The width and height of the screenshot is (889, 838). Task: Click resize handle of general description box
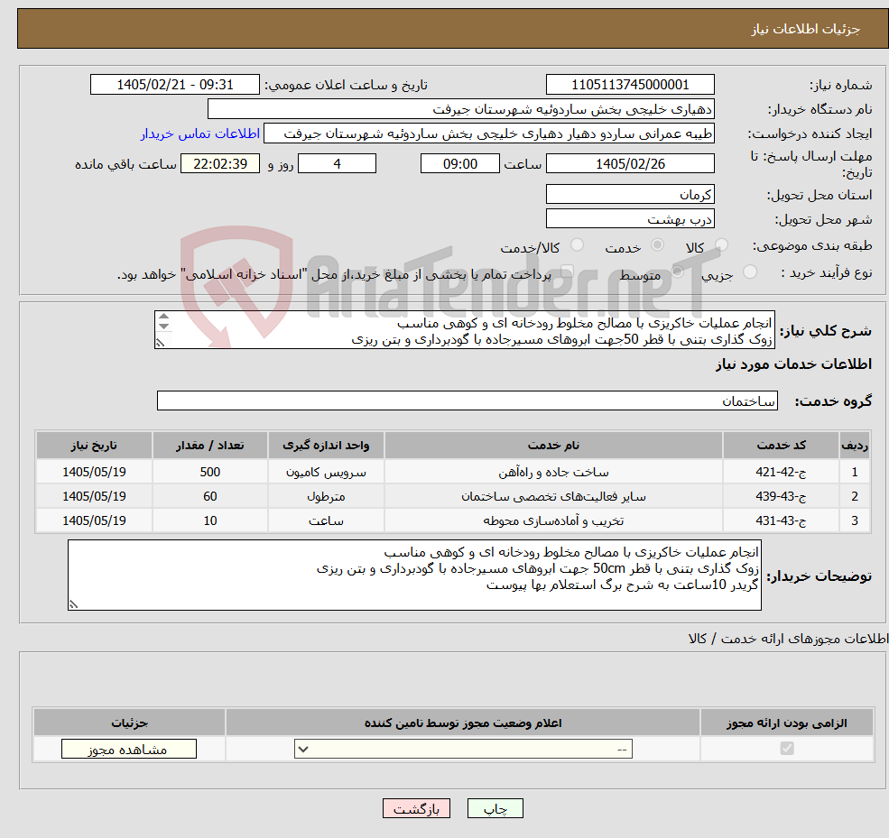pos(161,342)
